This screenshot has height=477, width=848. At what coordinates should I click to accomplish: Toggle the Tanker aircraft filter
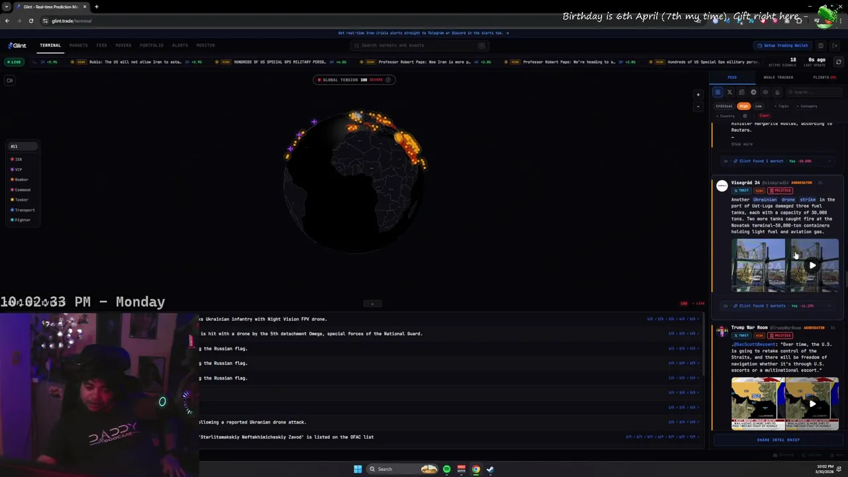point(20,199)
